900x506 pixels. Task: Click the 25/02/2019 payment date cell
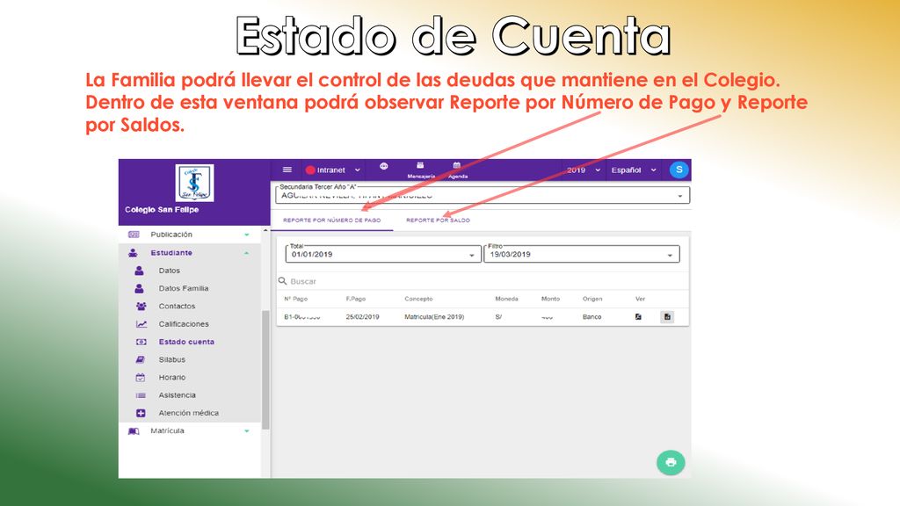[x=362, y=316]
